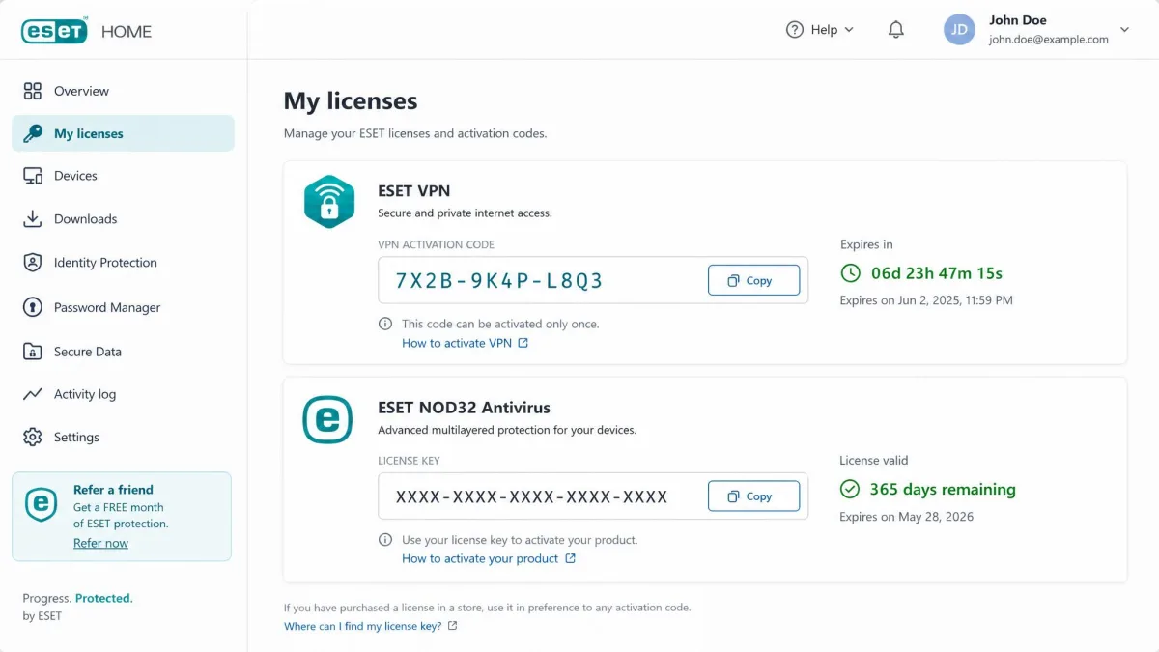The height and width of the screenshot is (652, 1159).
Task: Click the checkmark icon beside 365 days remaining
Action: click(850, 489)
